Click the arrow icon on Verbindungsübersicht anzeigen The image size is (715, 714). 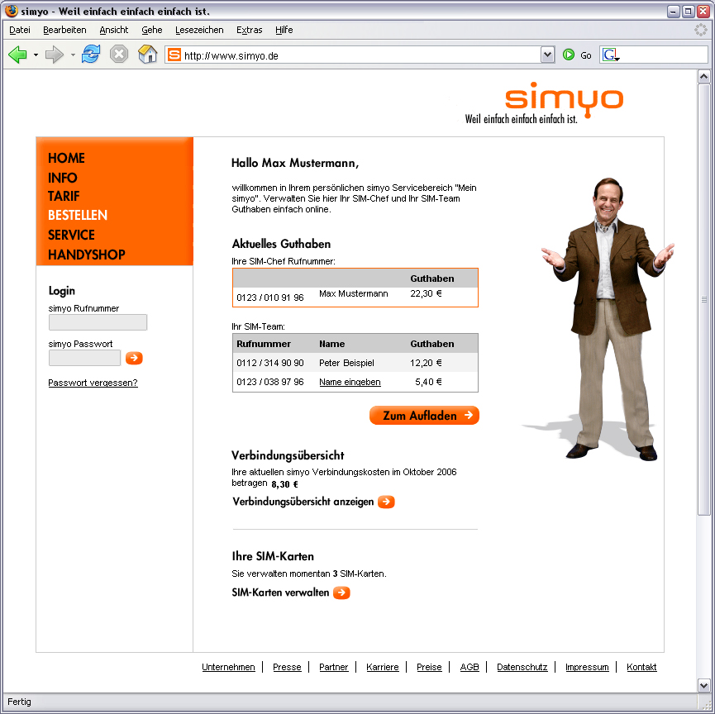tap(385, 502)
